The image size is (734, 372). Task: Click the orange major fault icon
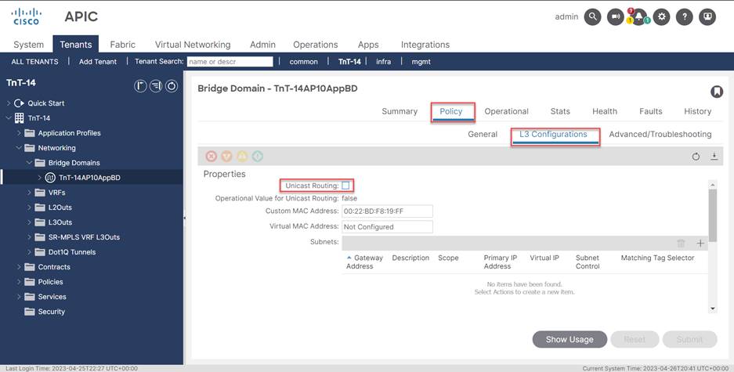point(226,157)
